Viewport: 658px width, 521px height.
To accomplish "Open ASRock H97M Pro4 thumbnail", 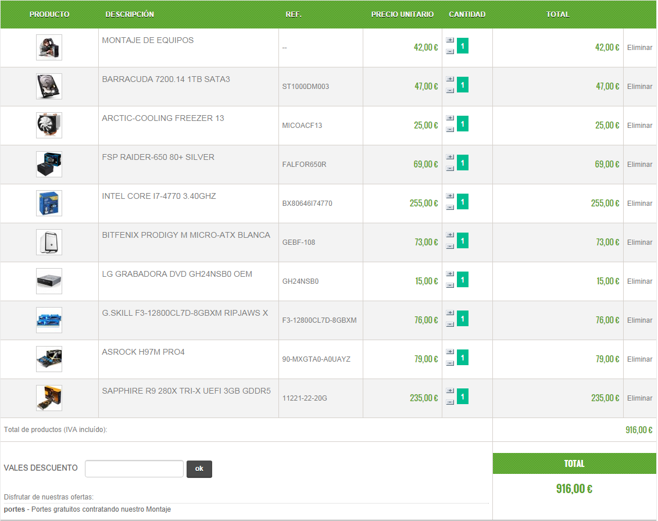I will click(x=49, y=359).
